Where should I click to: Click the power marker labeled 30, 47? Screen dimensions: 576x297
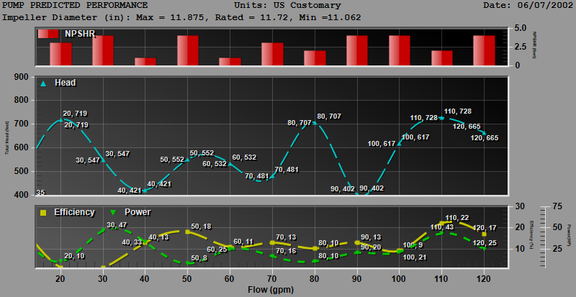coord(103,229)
